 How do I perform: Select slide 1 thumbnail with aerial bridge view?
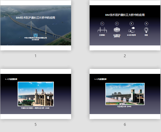36,25
